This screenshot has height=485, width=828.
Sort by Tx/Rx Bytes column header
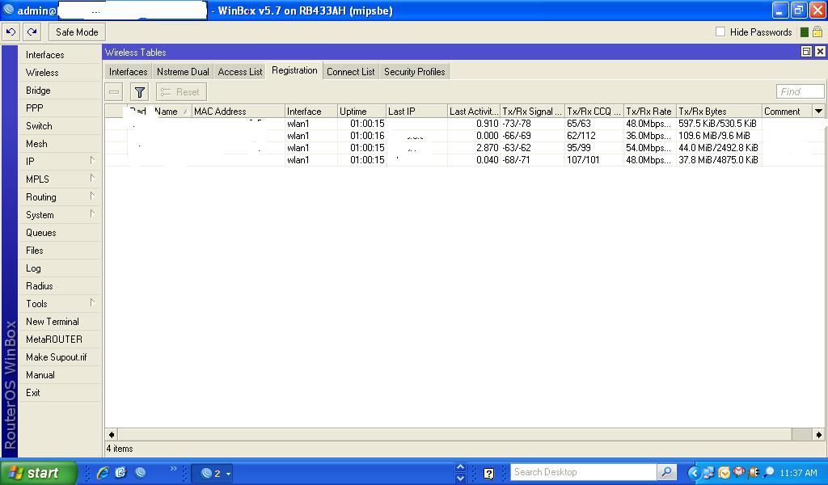pyautogui.click(x=719, y=112)
